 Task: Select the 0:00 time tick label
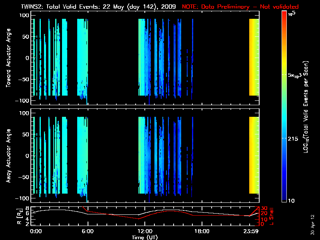(x=36, y=231)
